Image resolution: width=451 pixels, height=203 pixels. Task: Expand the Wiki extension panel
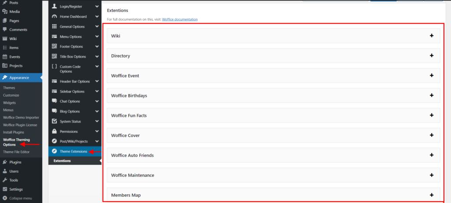point(432,36)
